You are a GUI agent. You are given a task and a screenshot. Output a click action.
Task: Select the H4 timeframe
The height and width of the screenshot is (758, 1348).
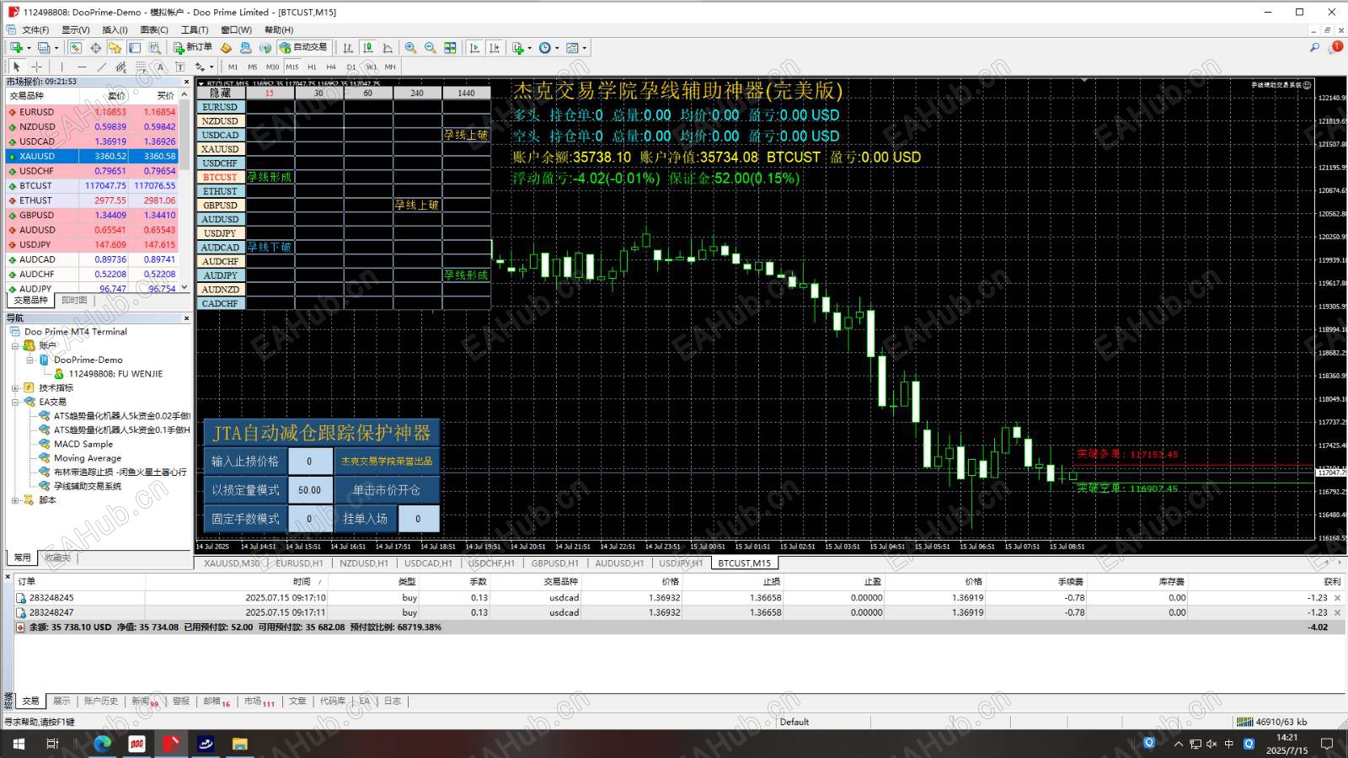click(331, 67)
